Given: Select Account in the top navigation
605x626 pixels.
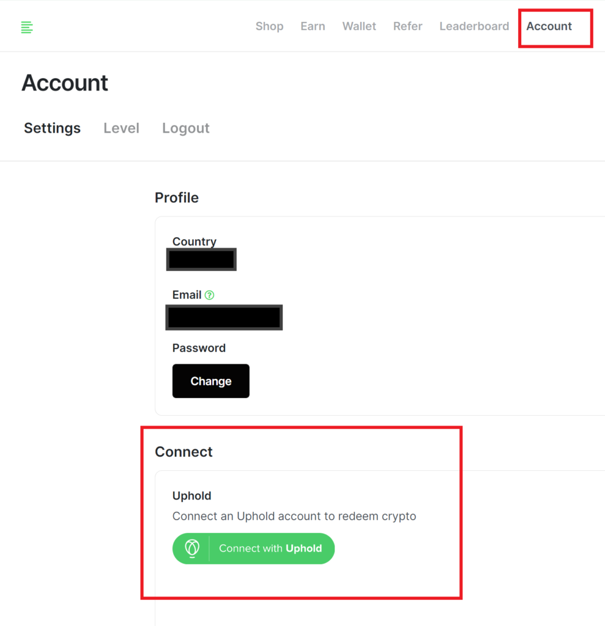Looking at the screenshot, I should [x=549, y=26].
